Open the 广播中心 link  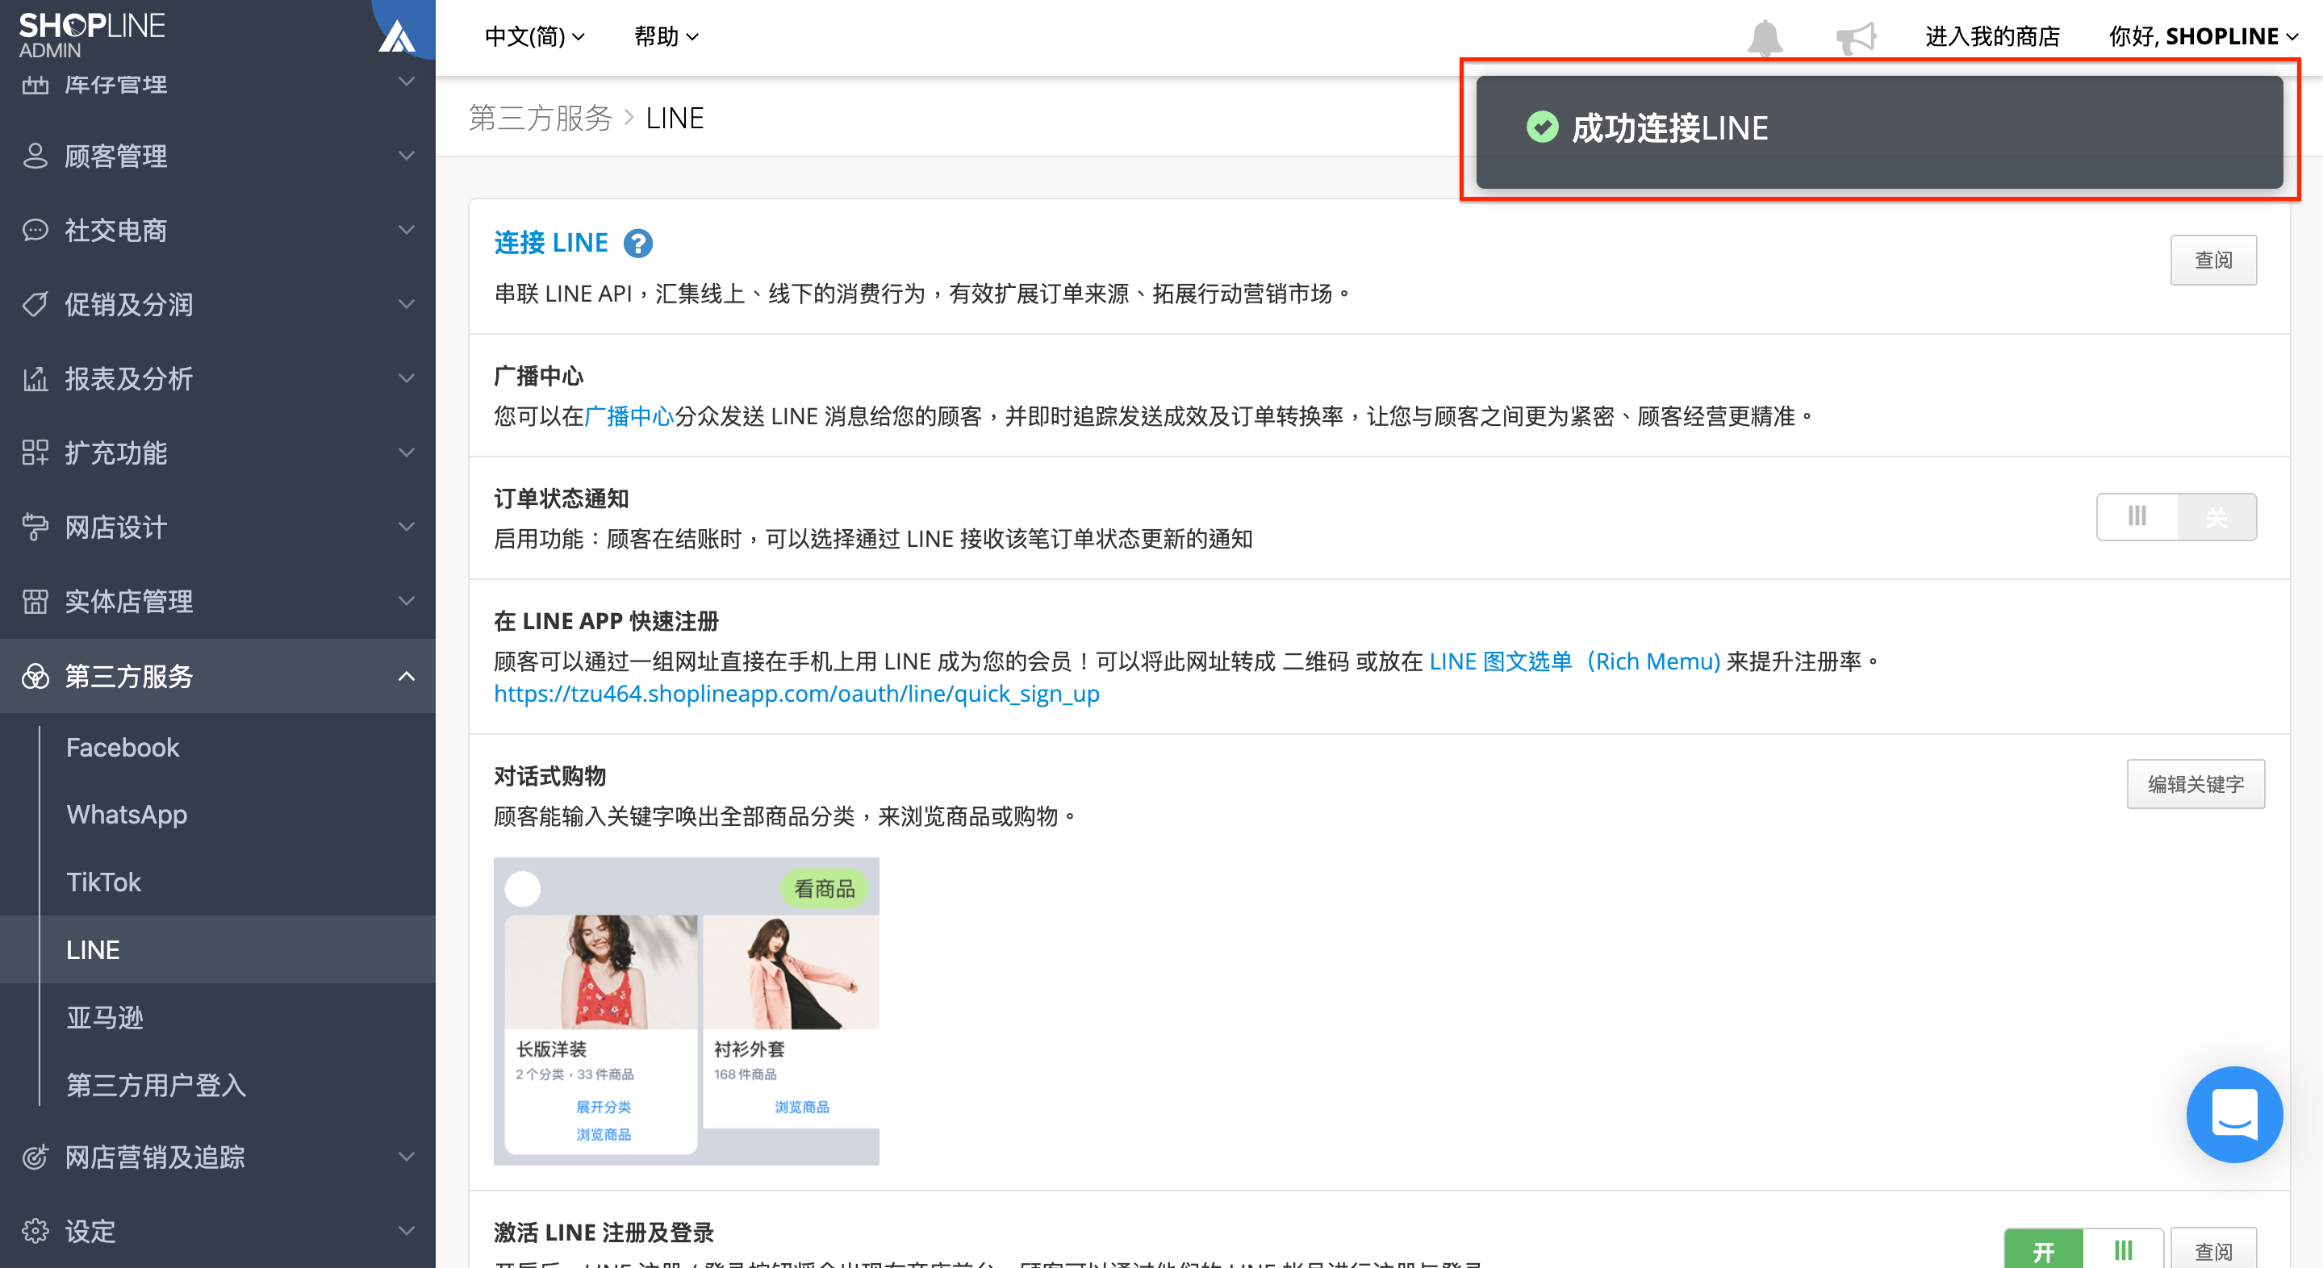(x=629, y=416)
